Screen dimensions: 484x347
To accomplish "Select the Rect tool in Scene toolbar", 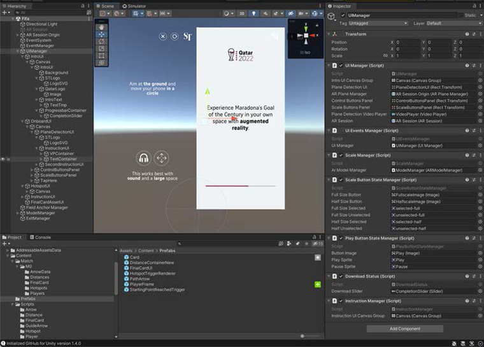I will click(101, 55).
